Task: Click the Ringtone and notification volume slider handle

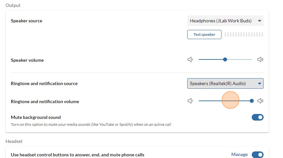Action: pos(252,101)
